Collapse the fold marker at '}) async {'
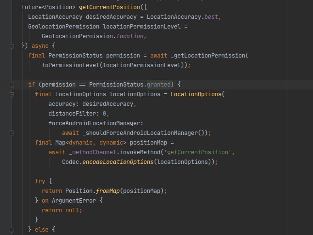Screen dimensions: 313x235 (12, 46)
